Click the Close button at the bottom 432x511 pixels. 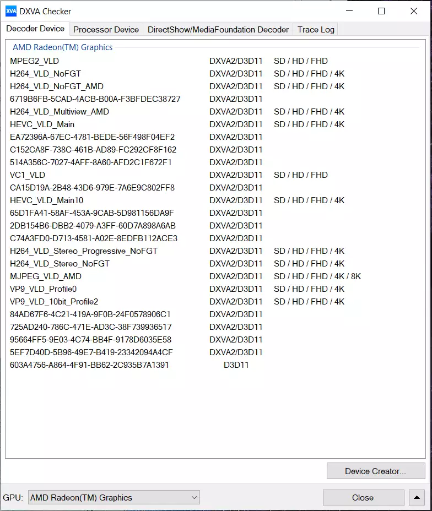point(363,497)
